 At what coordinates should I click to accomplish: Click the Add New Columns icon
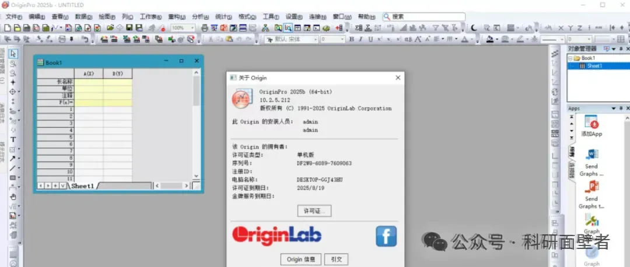point(339,28)
